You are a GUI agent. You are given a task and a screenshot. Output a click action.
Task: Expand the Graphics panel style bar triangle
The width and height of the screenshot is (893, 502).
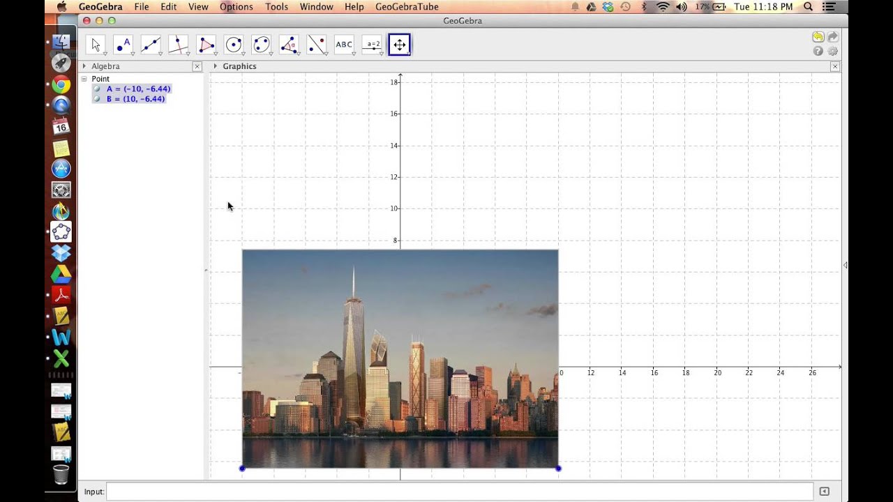pyautogui.click(x=215, y=66)
